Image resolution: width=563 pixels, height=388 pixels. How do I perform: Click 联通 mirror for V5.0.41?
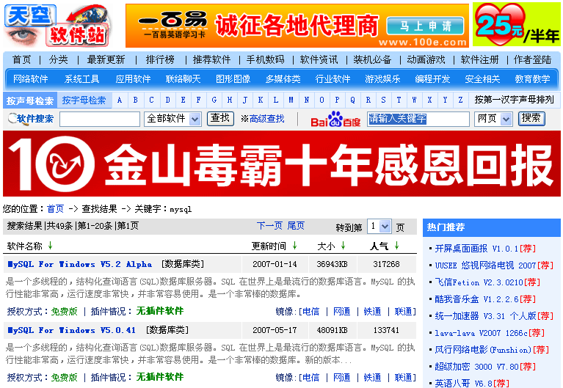[403, 378]
